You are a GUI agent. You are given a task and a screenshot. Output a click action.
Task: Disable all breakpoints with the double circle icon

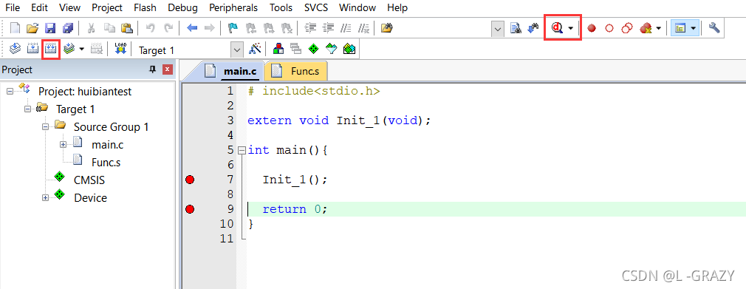[x=627, y=29]
